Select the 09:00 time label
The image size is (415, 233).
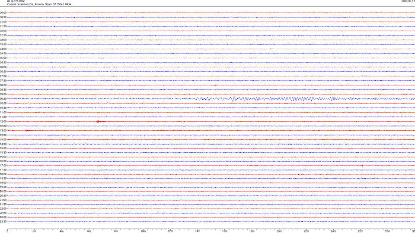[3, 94]
